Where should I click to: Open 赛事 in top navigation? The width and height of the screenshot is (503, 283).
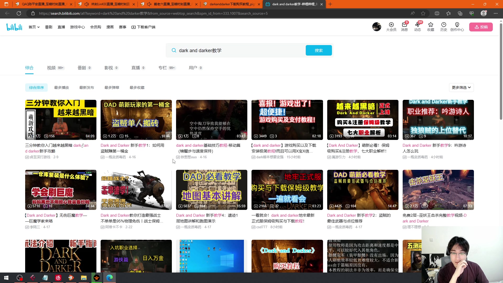pyautogui.click(x=123, y=27)
